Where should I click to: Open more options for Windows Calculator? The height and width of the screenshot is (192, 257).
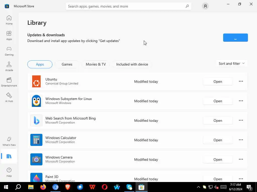click(241, 140)
